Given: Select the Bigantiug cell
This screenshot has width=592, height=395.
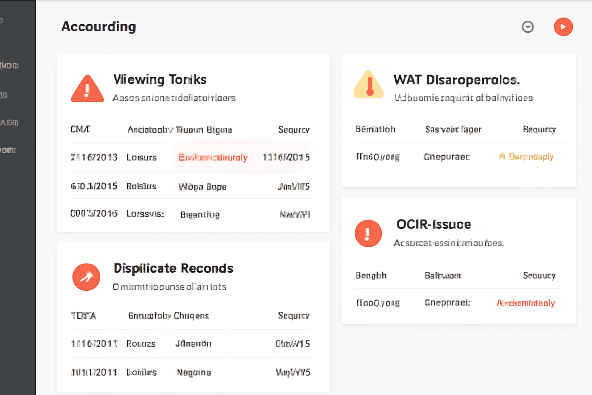Looking at the screenshot, I should click(200, 214).
